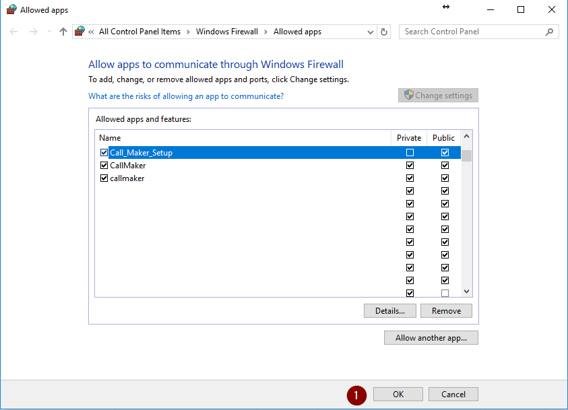
Task: Open the risks of allowing an app link
Action: point(186,96)
